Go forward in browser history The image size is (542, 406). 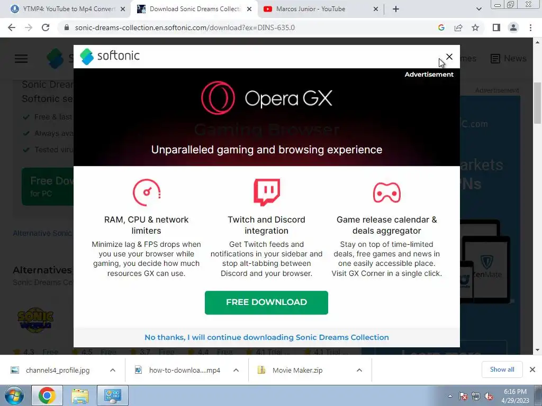[x=29, y=27]
